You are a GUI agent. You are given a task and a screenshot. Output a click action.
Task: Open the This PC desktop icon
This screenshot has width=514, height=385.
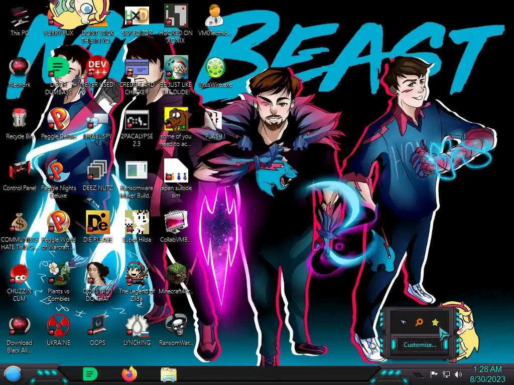pyautogui.click(x=20, y=17)
